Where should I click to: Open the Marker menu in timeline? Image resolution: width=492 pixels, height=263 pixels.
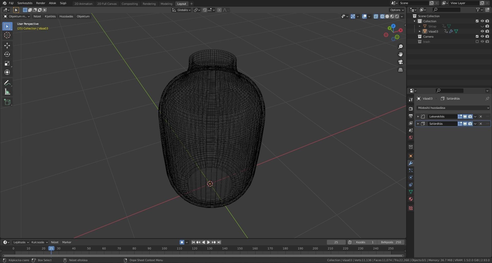coord(67,242)
